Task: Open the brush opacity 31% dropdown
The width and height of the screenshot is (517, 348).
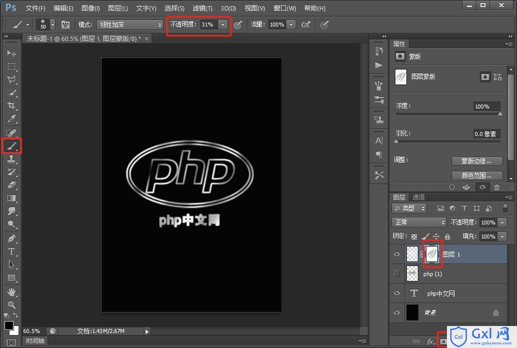Action: [x=223, y=24]
